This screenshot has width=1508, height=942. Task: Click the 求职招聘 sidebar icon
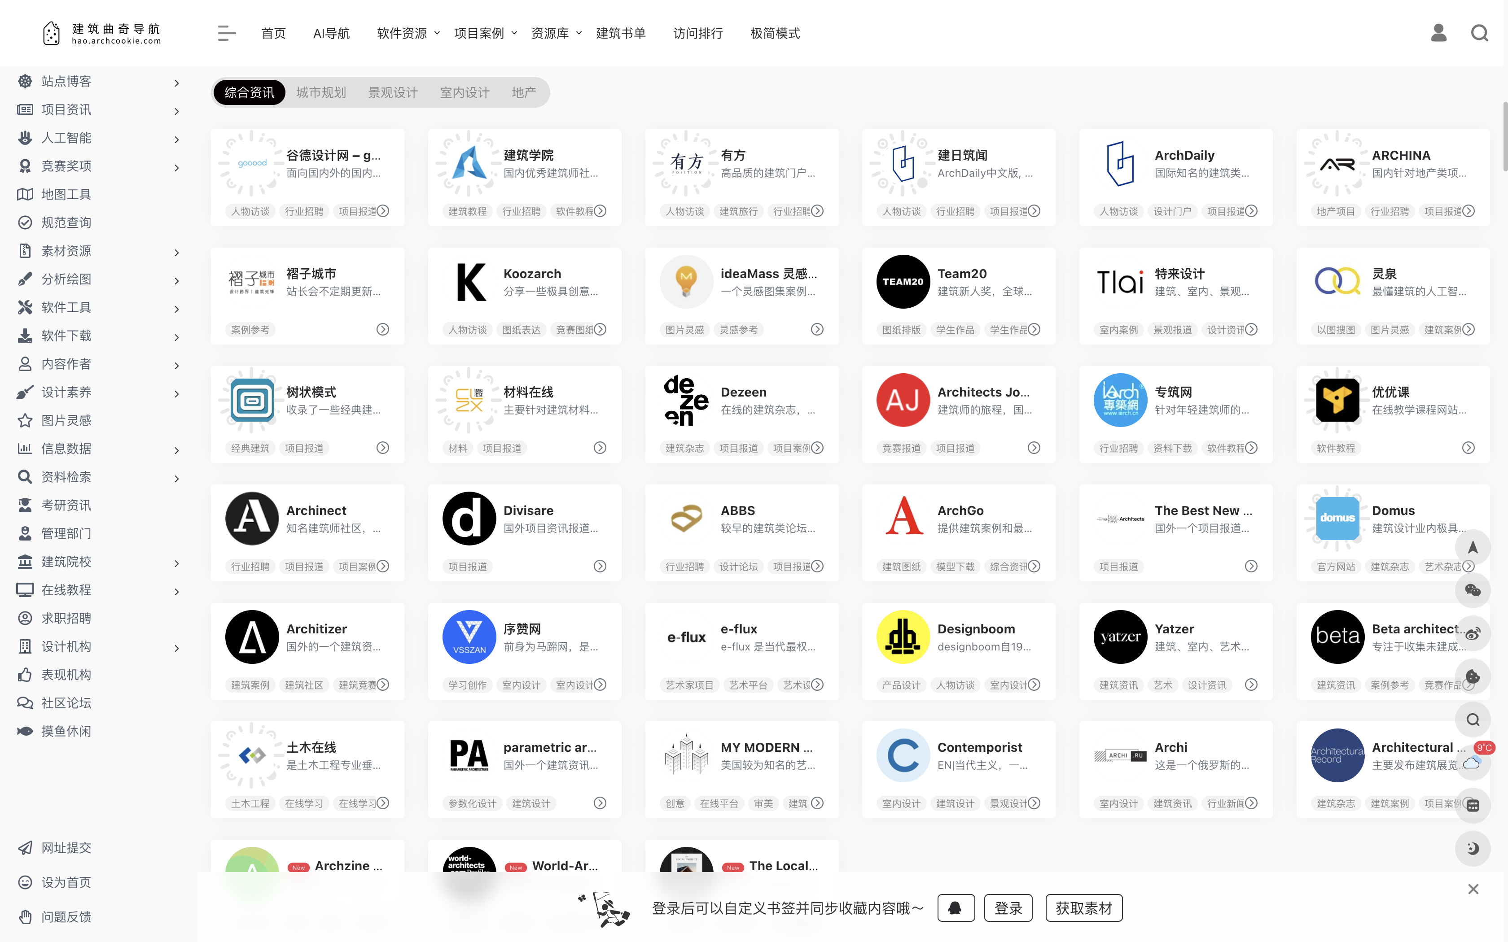coord(25,618)
